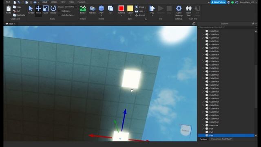The width and height of the screenshot is (261, 147).
Task: Click the Duplicate icon
Action: click(15, 15)
